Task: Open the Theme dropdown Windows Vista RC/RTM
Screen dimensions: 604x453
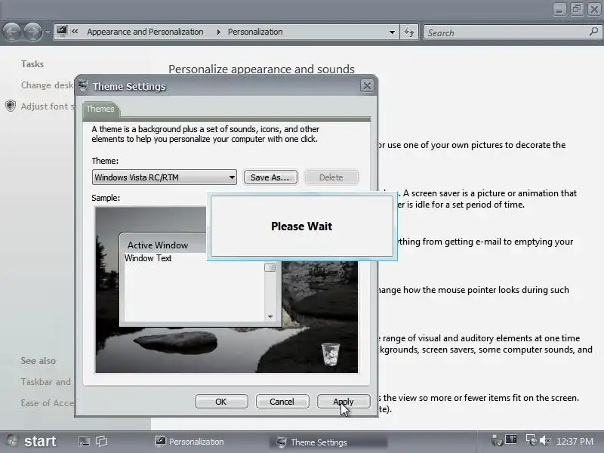Action: [x=165, y=177]
